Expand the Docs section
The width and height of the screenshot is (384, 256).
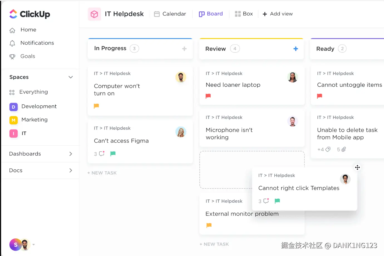(x=71, y=170)
